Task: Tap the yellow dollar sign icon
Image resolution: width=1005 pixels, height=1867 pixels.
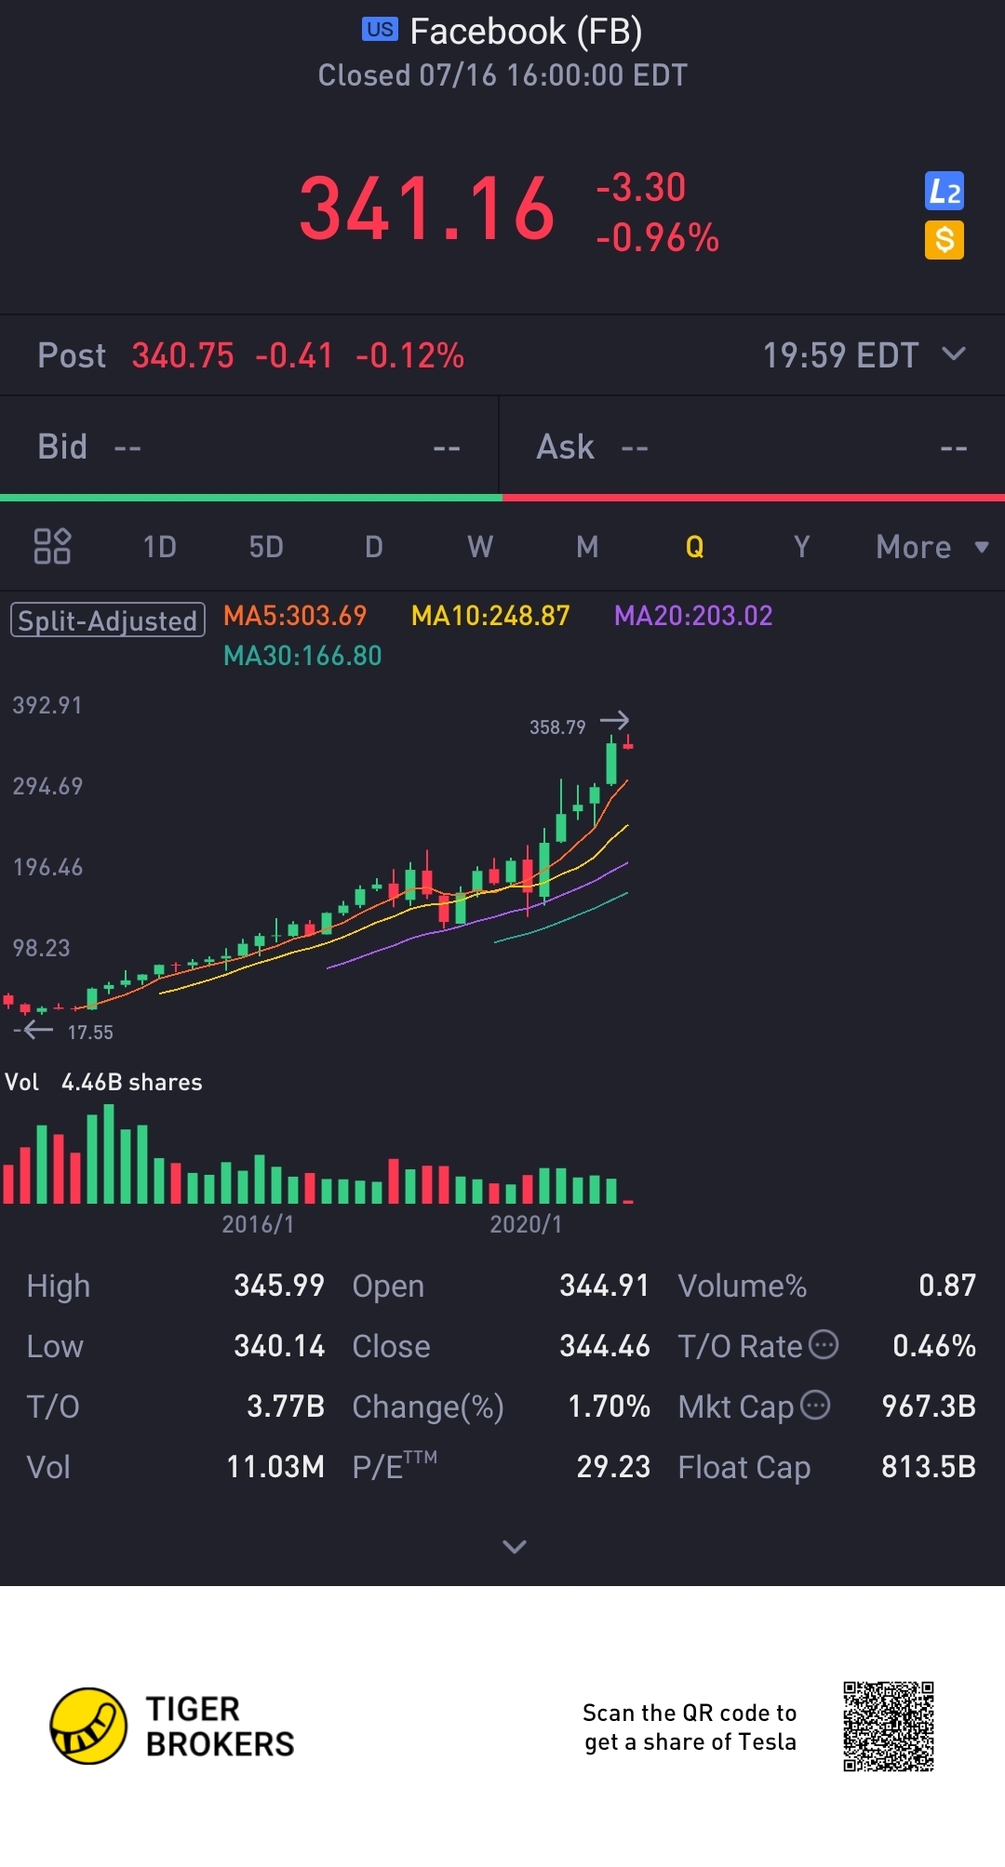Action: pos(944,240)
